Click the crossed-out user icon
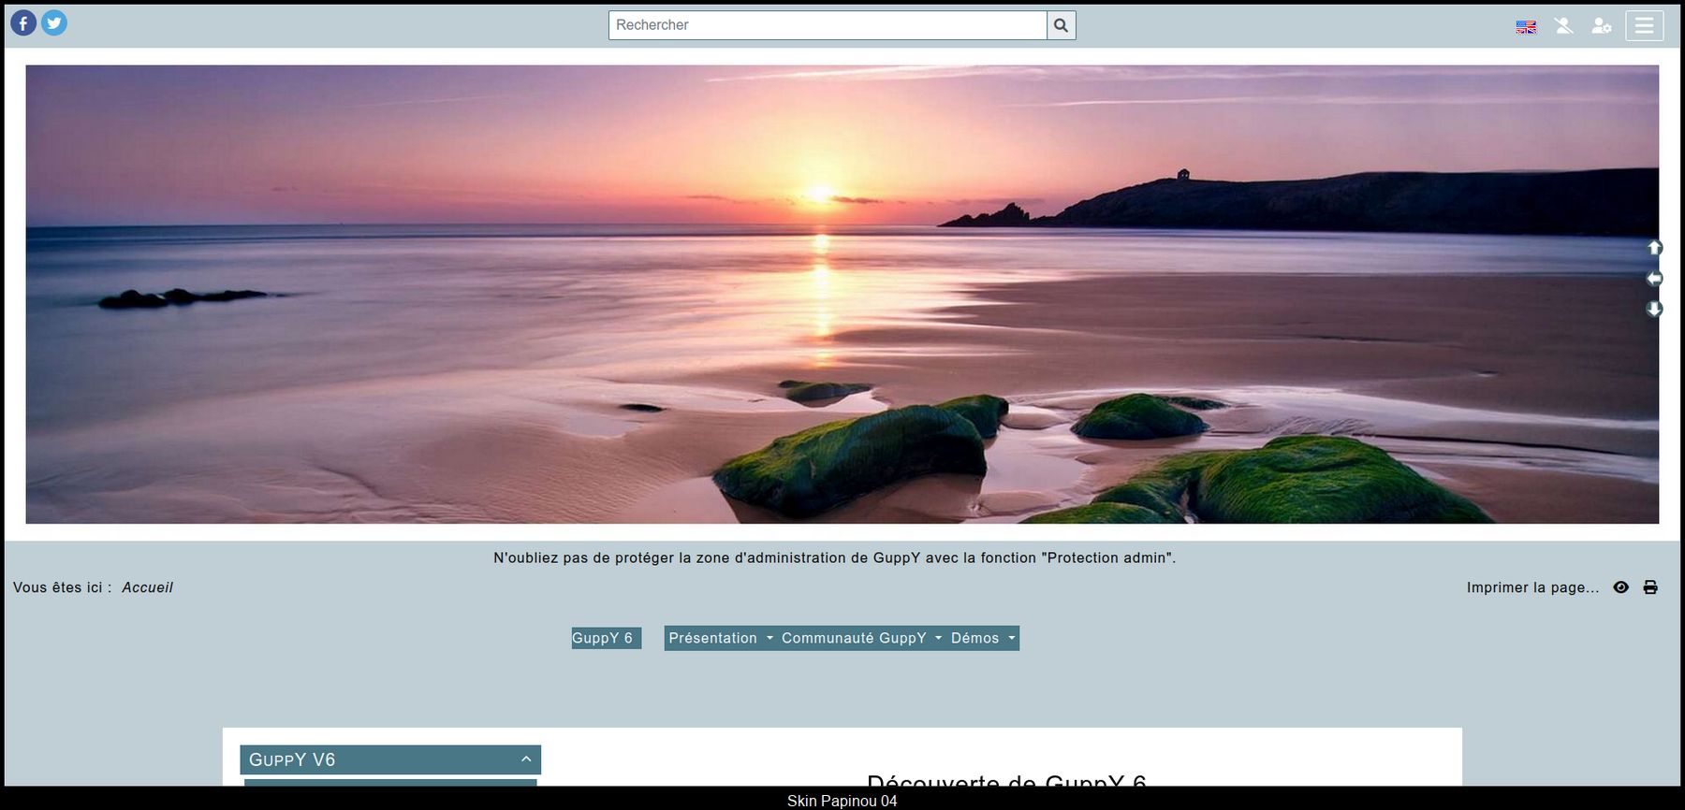Screen dimensions: 1685x810 pyautogui.click(x=1563, y=25)
